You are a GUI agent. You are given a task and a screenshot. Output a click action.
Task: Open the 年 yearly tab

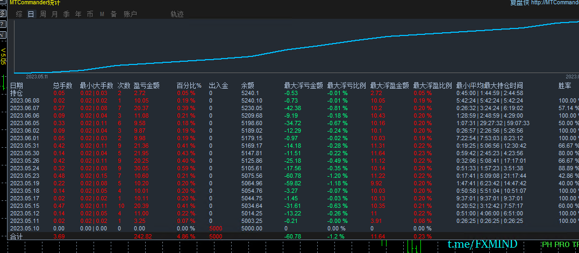(78, 14)
